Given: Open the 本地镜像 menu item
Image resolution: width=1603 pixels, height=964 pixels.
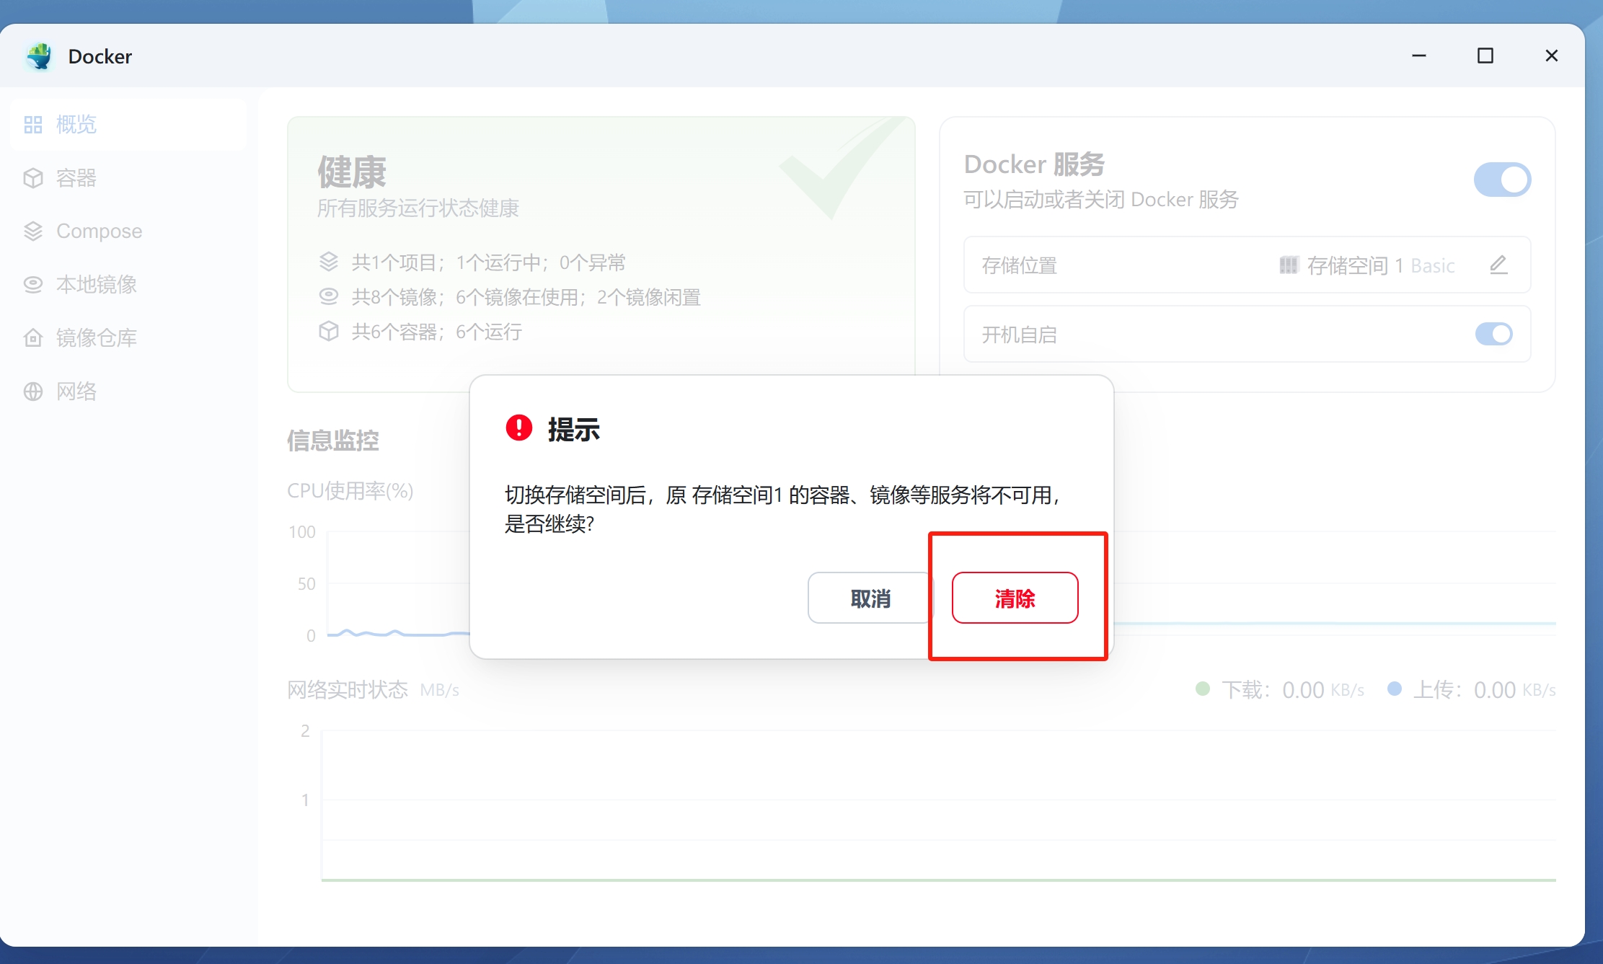Looking at the screenshot, I should click(x=97, y=285).
